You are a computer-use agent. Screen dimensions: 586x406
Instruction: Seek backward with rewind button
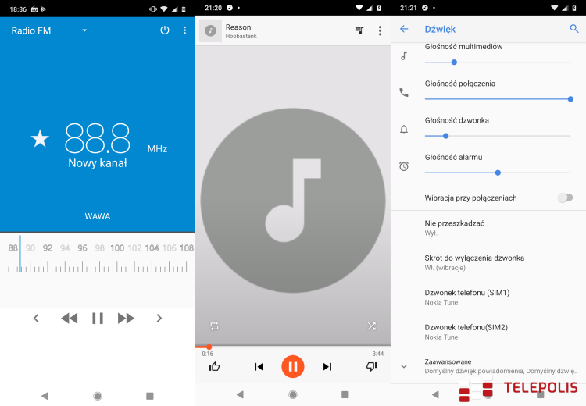tap(69, 319)
